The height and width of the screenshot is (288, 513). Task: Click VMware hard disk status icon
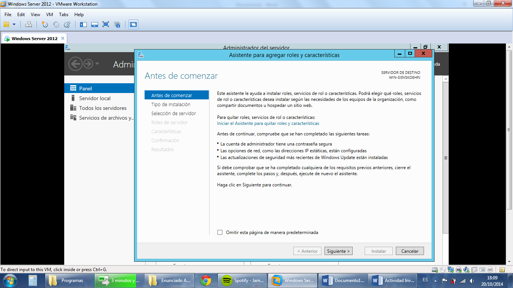[x=435, y=270]
